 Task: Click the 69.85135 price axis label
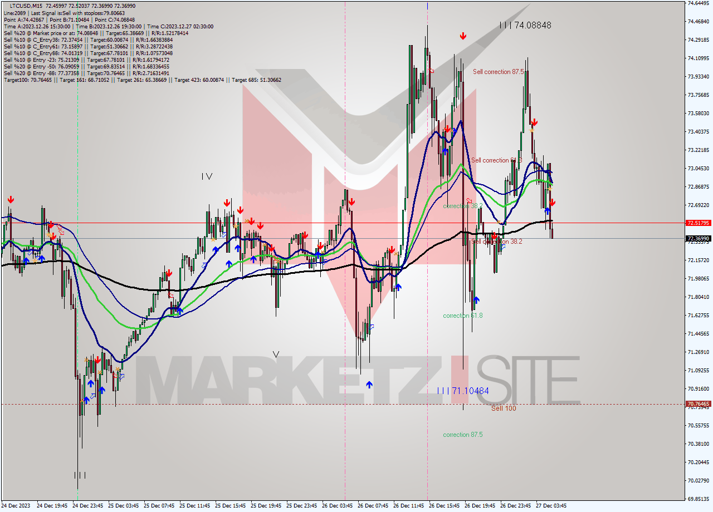click(698, 499)
